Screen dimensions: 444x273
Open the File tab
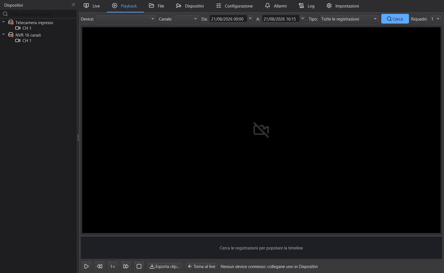[157, 6]
